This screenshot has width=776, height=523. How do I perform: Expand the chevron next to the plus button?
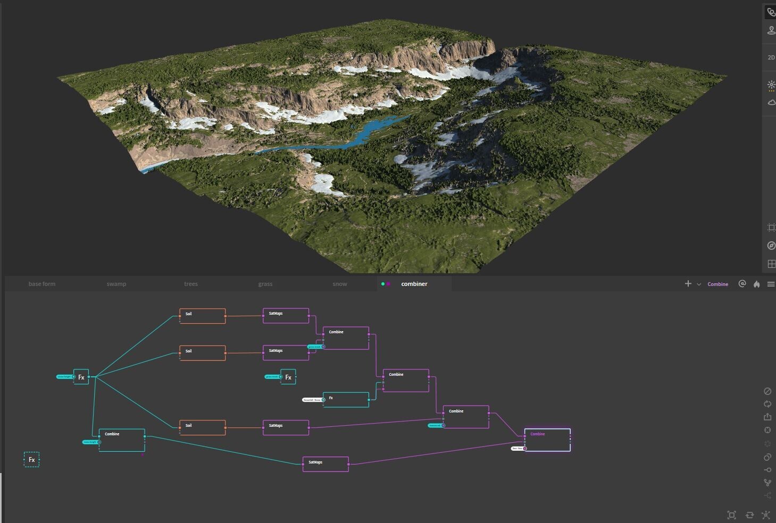(699, 284)
